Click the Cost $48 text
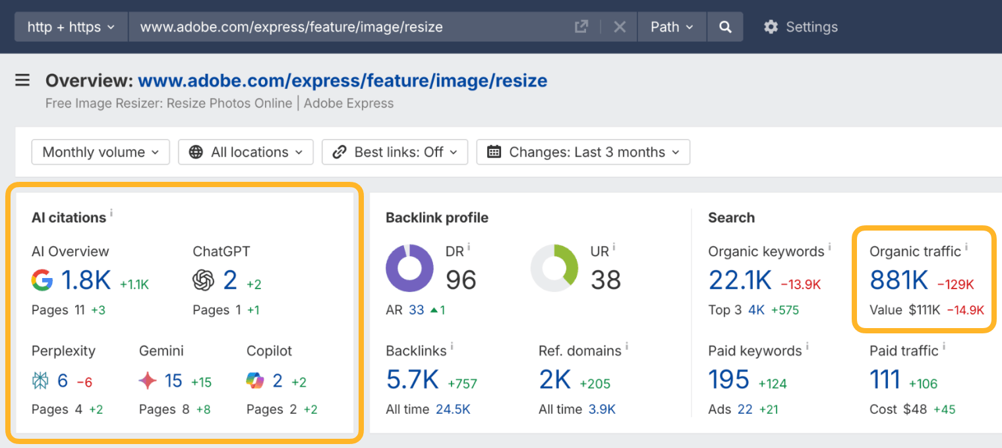Image resolution: width=1002 pixels, height=448 pixels. pyautogui.click(x=898, y=409)
